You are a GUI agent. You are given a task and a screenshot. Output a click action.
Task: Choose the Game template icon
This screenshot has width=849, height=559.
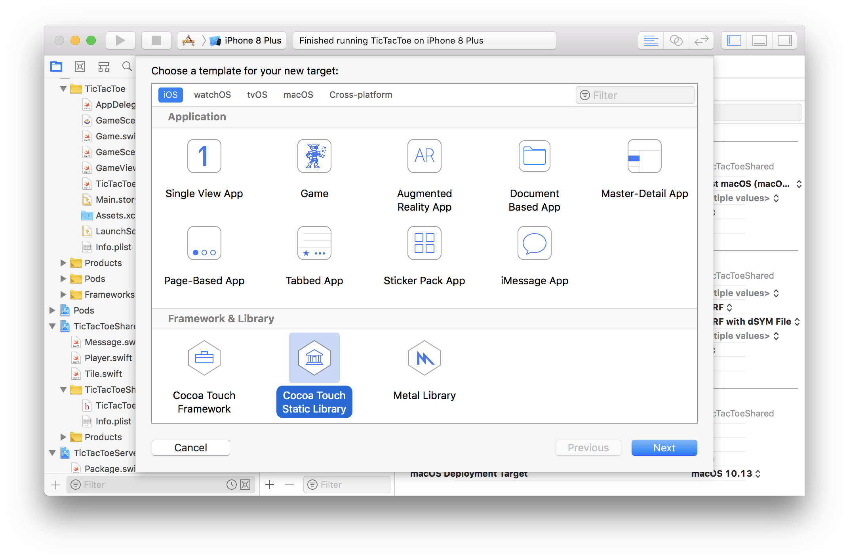tap(314, 156)
